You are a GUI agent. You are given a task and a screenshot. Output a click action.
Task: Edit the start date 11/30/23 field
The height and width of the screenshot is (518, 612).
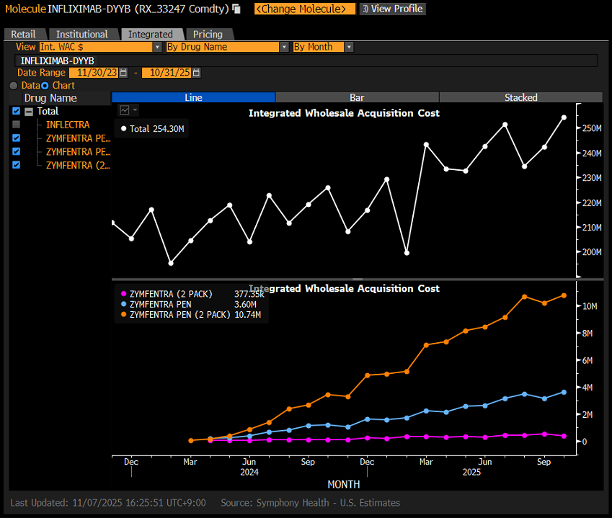pos(94,73)
